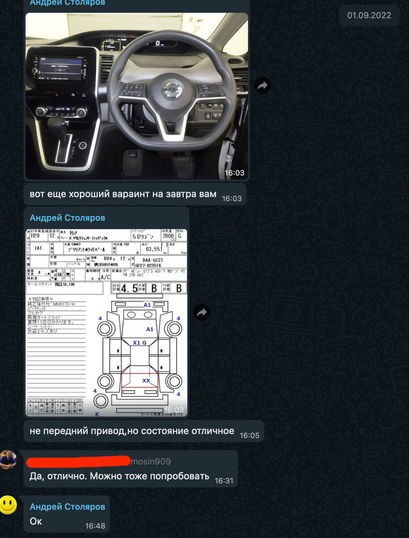Open the profile avatar next to mosin909 message
The height and width of the screenshot is (538, 409).
coord(8,460)
